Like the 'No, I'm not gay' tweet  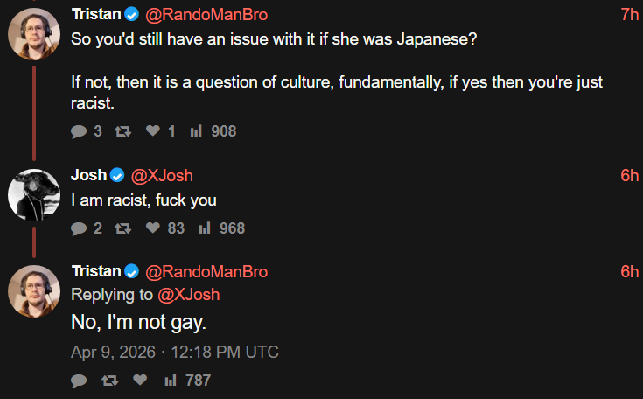point(140,381)
